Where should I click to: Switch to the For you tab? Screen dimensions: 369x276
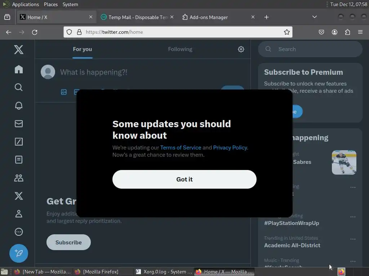[83, 49]
